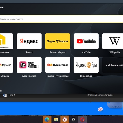The image size is (123, 123).
Task: Click the Яндекс Еда caption text
Action: (x=86, y=76)
